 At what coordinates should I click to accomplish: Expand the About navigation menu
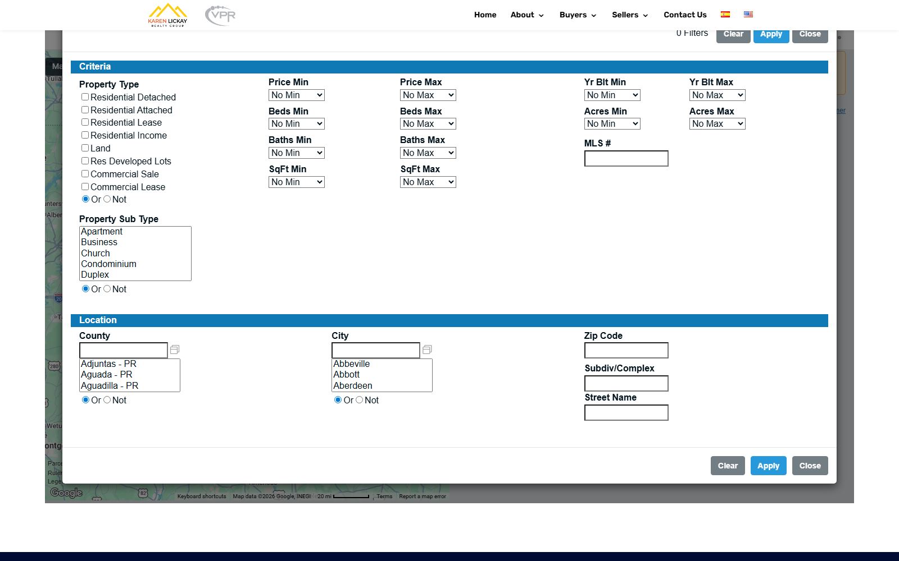click(x=527, y=15)
